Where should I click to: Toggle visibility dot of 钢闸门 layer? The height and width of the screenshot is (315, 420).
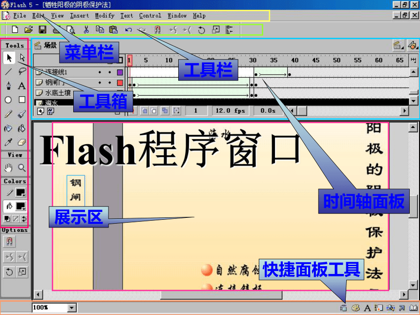[x=100, y=83]
